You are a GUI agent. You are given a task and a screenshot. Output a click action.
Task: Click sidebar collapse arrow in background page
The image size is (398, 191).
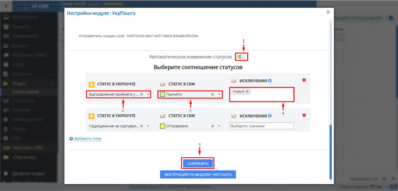[6, 5]
